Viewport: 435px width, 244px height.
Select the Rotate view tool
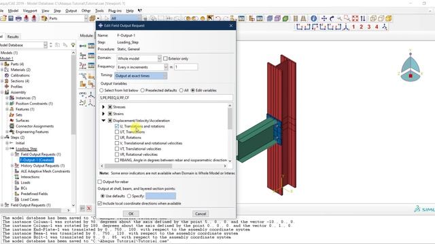click(x=332, y=18)
